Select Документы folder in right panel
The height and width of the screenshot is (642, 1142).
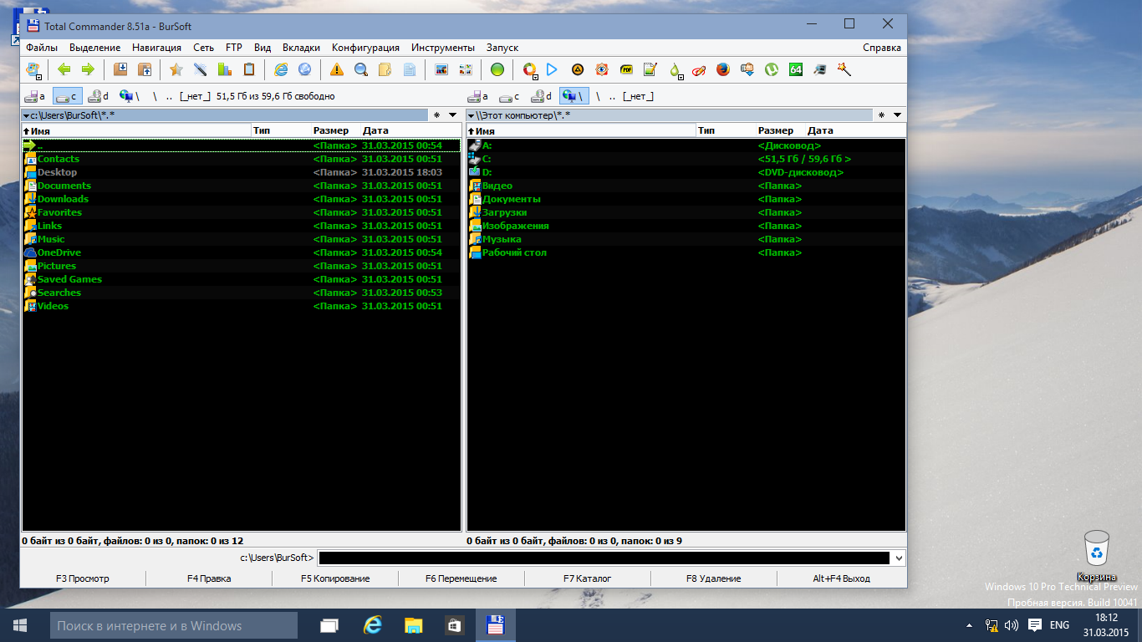(x=686, y=199)
